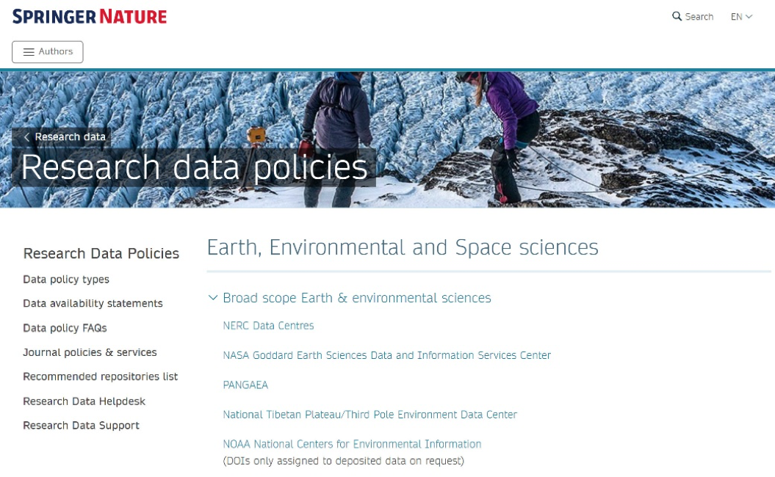775x477 pixels.
Task: Open NOAA National Centers for Environmental Information
Action: click(x=352, y=444)
